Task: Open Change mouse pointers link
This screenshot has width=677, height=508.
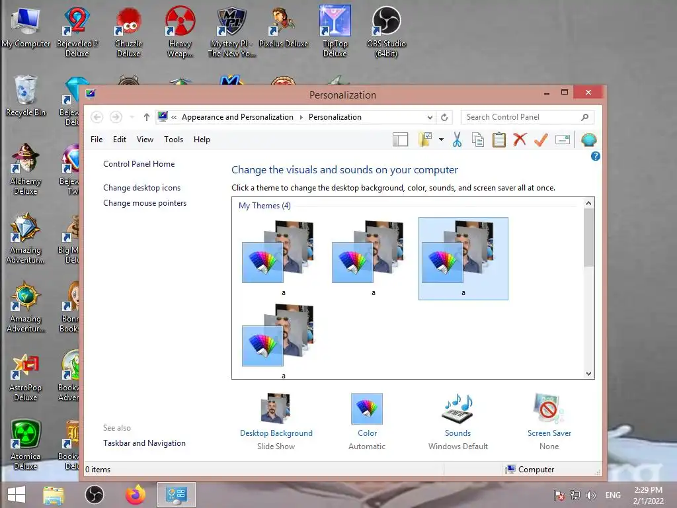Action: (x=145, y=202)
